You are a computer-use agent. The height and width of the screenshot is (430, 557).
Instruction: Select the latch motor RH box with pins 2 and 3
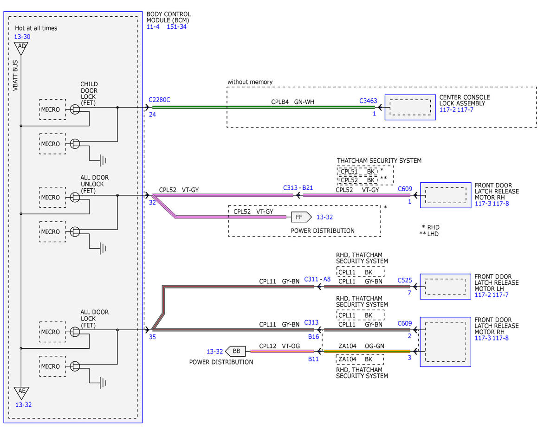click(446, 342)
